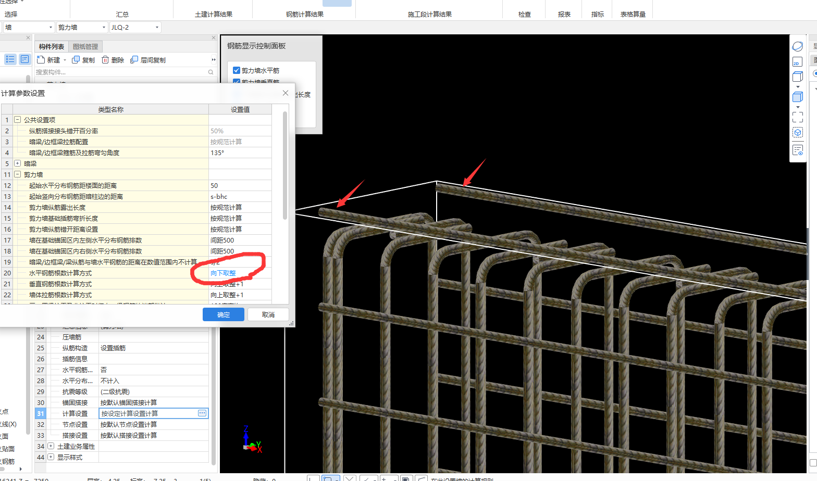Expand 土建业务属性 in properties
The height and width of the screenshot is (481, 817).
pos(51,446)
